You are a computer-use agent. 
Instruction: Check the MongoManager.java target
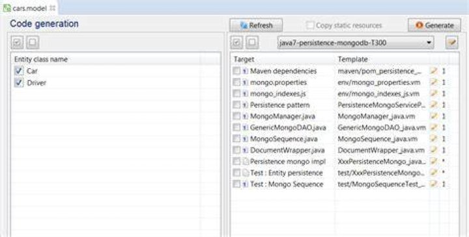tap(236, 116)
